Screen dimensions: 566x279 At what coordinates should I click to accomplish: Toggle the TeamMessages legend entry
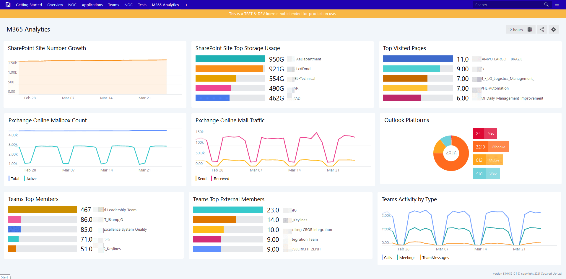[x=435, y=257]
